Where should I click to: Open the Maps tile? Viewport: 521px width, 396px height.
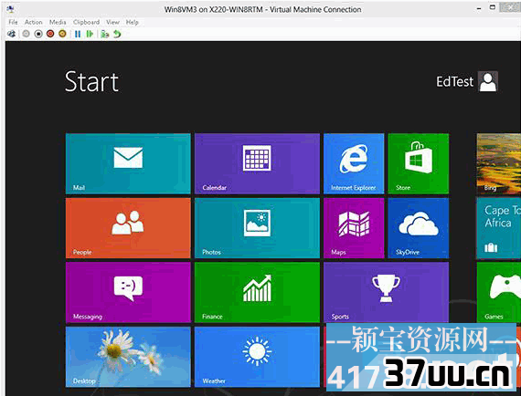354,228
